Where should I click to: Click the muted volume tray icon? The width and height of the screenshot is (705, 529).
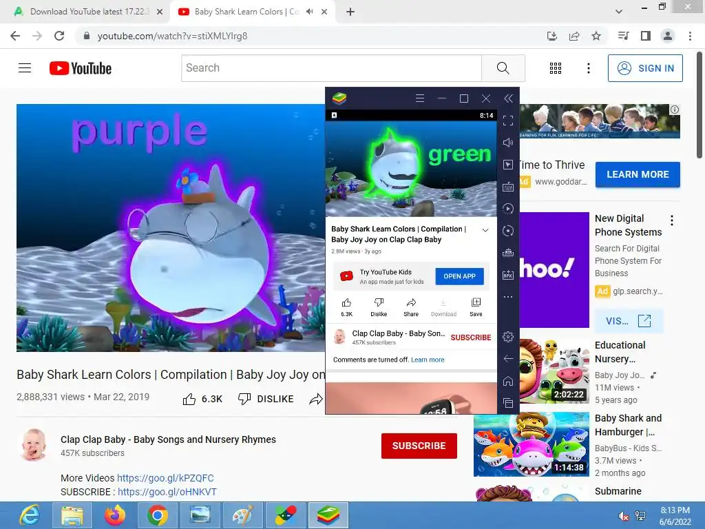coord(623,515)
